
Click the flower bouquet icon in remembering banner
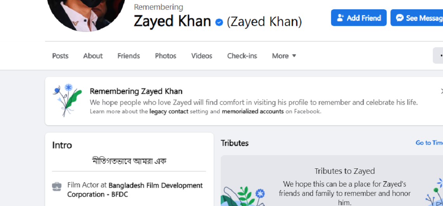tap(67, 100)
